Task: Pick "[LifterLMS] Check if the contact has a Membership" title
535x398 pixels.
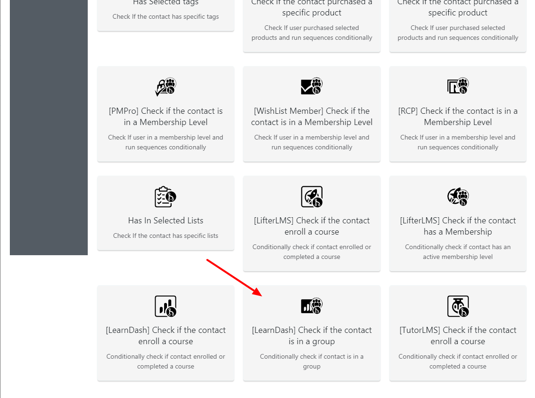Action: (x=458, y=226)
